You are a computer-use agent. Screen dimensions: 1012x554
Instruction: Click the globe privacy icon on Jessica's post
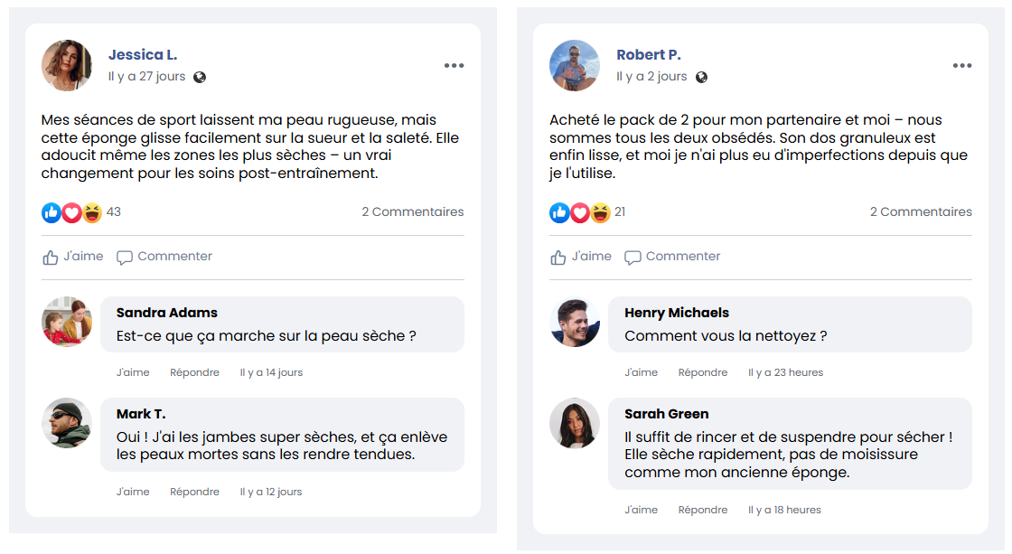(x=200, y=77)
